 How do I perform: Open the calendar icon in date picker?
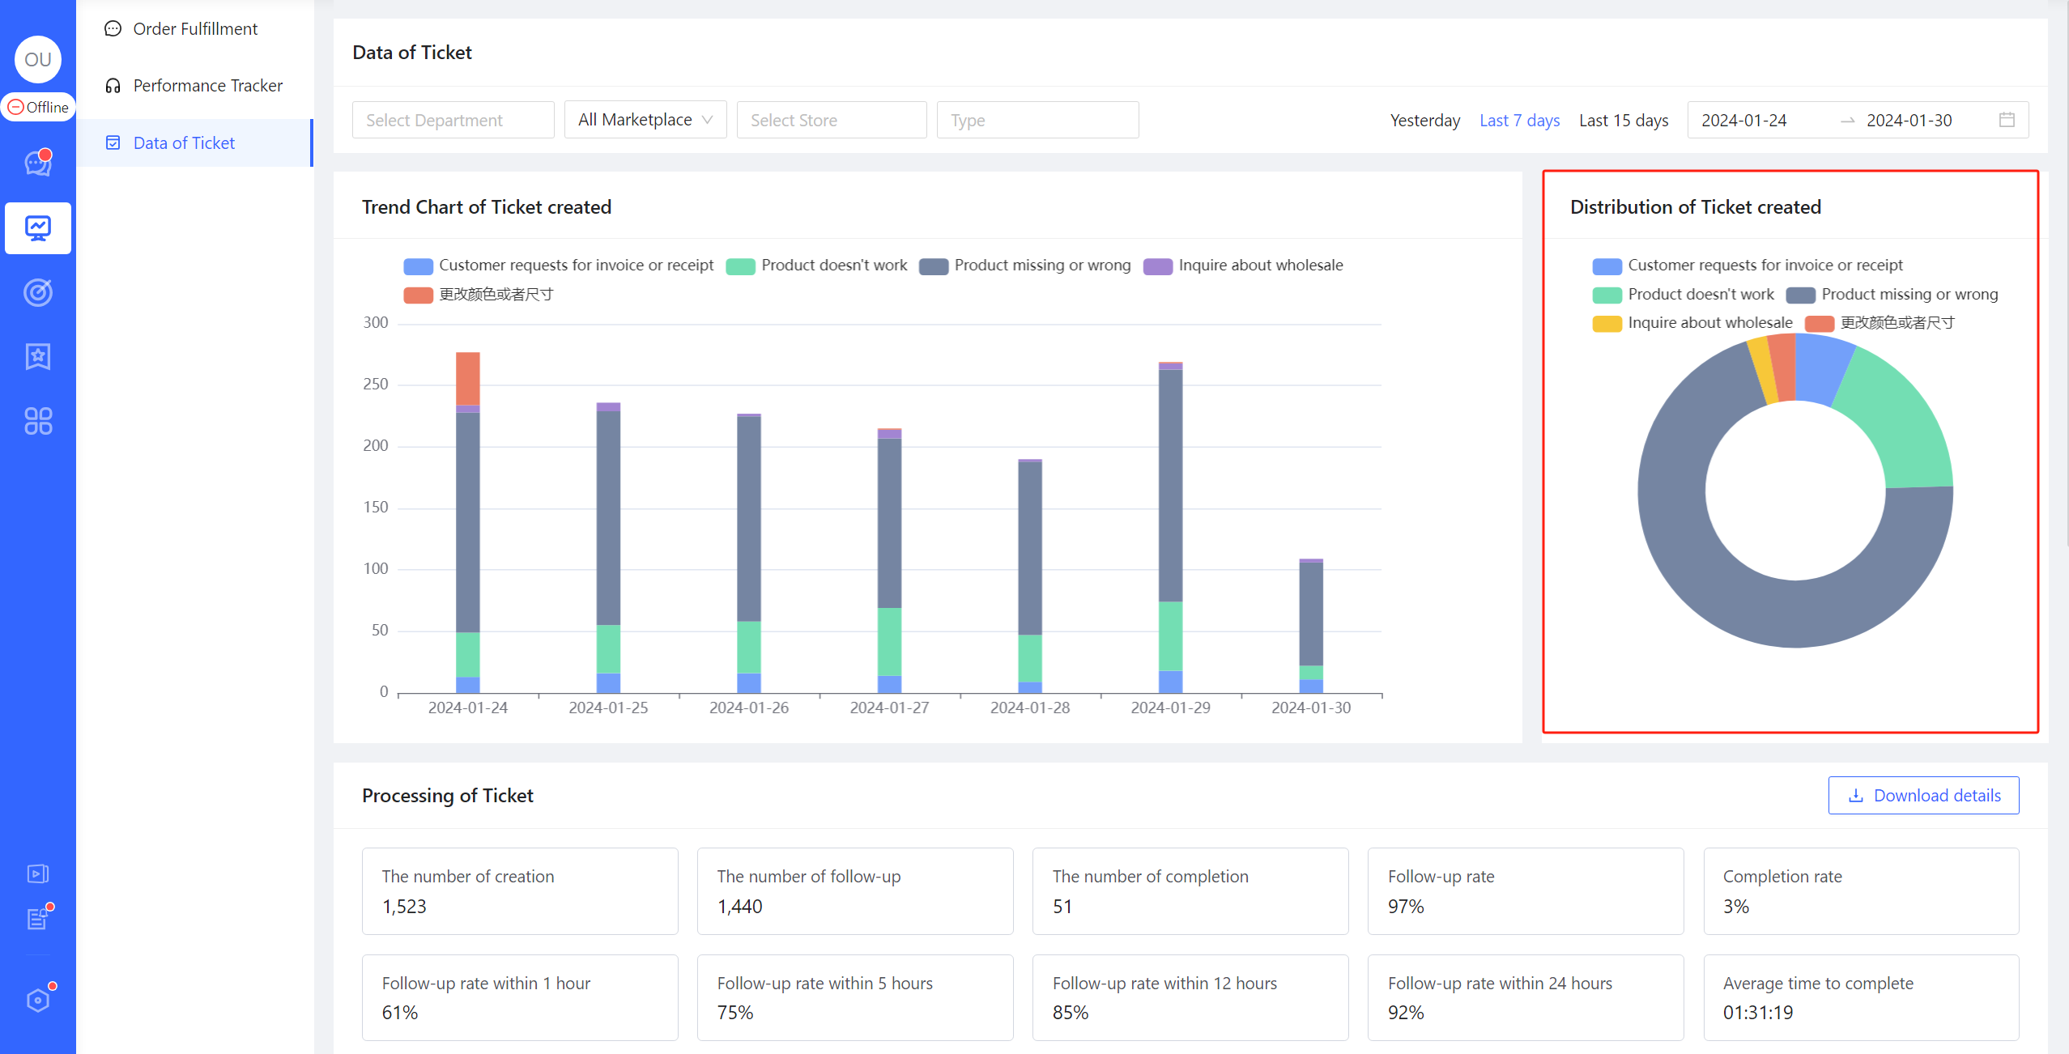coord(2007,120)
